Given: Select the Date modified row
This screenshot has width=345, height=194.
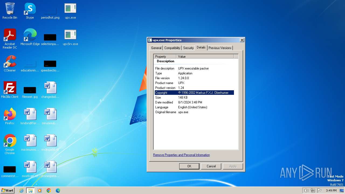Looking at the screenshot, I should tap(194, 102).
